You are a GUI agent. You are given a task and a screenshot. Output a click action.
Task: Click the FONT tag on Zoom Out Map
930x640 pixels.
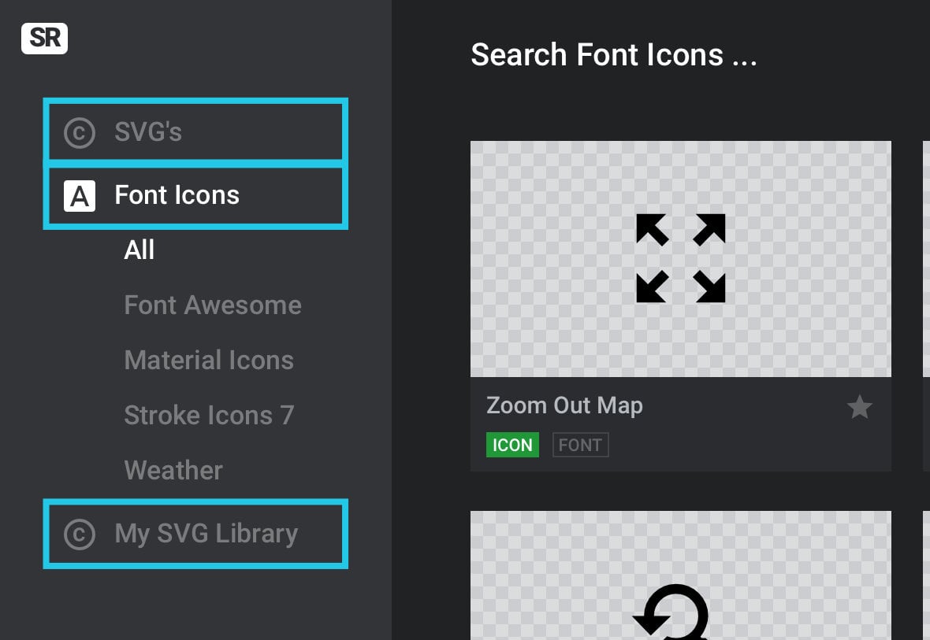click(580, 445)
